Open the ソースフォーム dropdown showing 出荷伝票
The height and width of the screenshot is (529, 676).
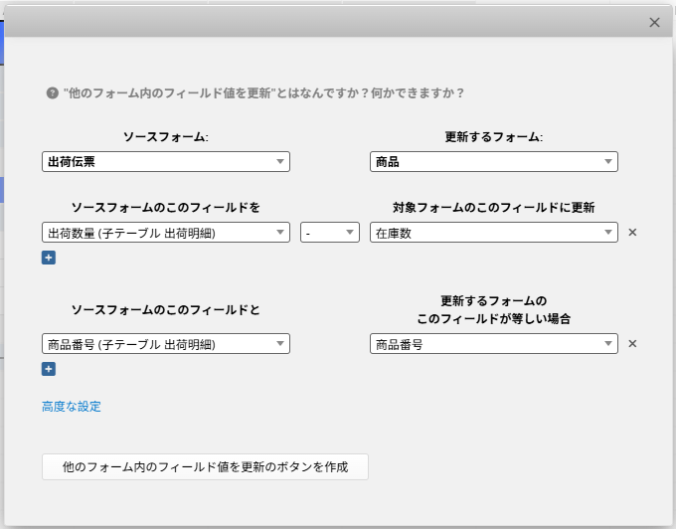coord(165,162)
